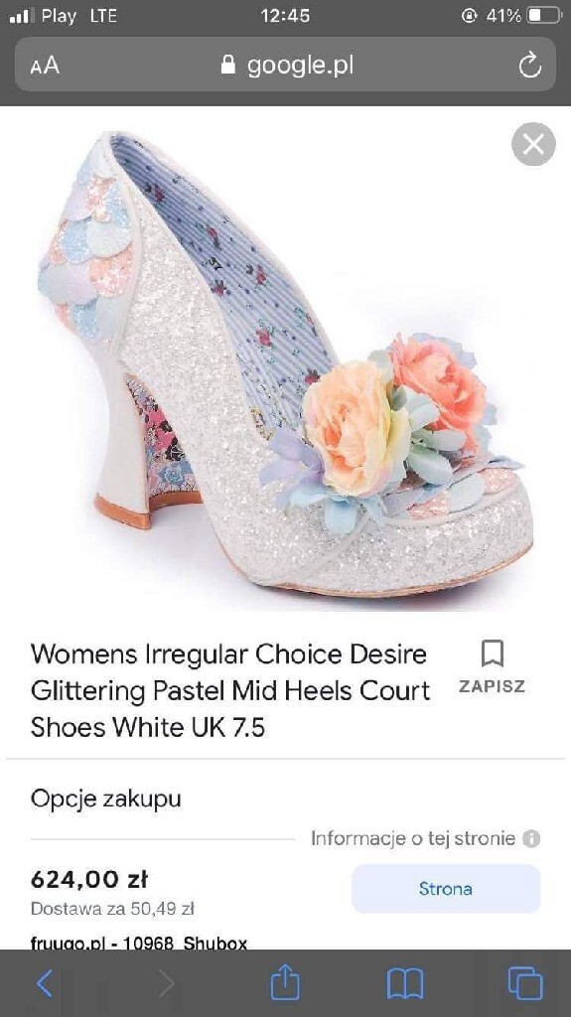Screen dimensions: 571x1017
Task: Tap the AA text size button
Action: click(x=45, y=66)
